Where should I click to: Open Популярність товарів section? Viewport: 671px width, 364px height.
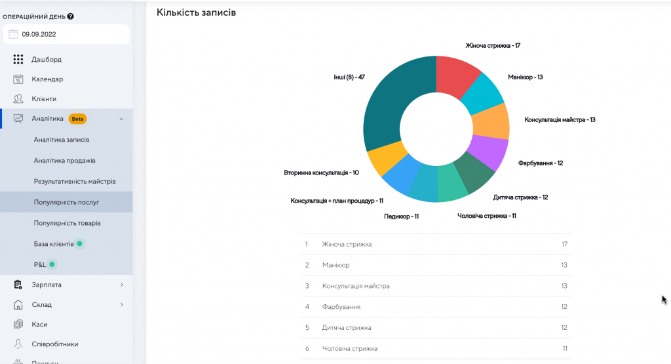coord(67,223)
